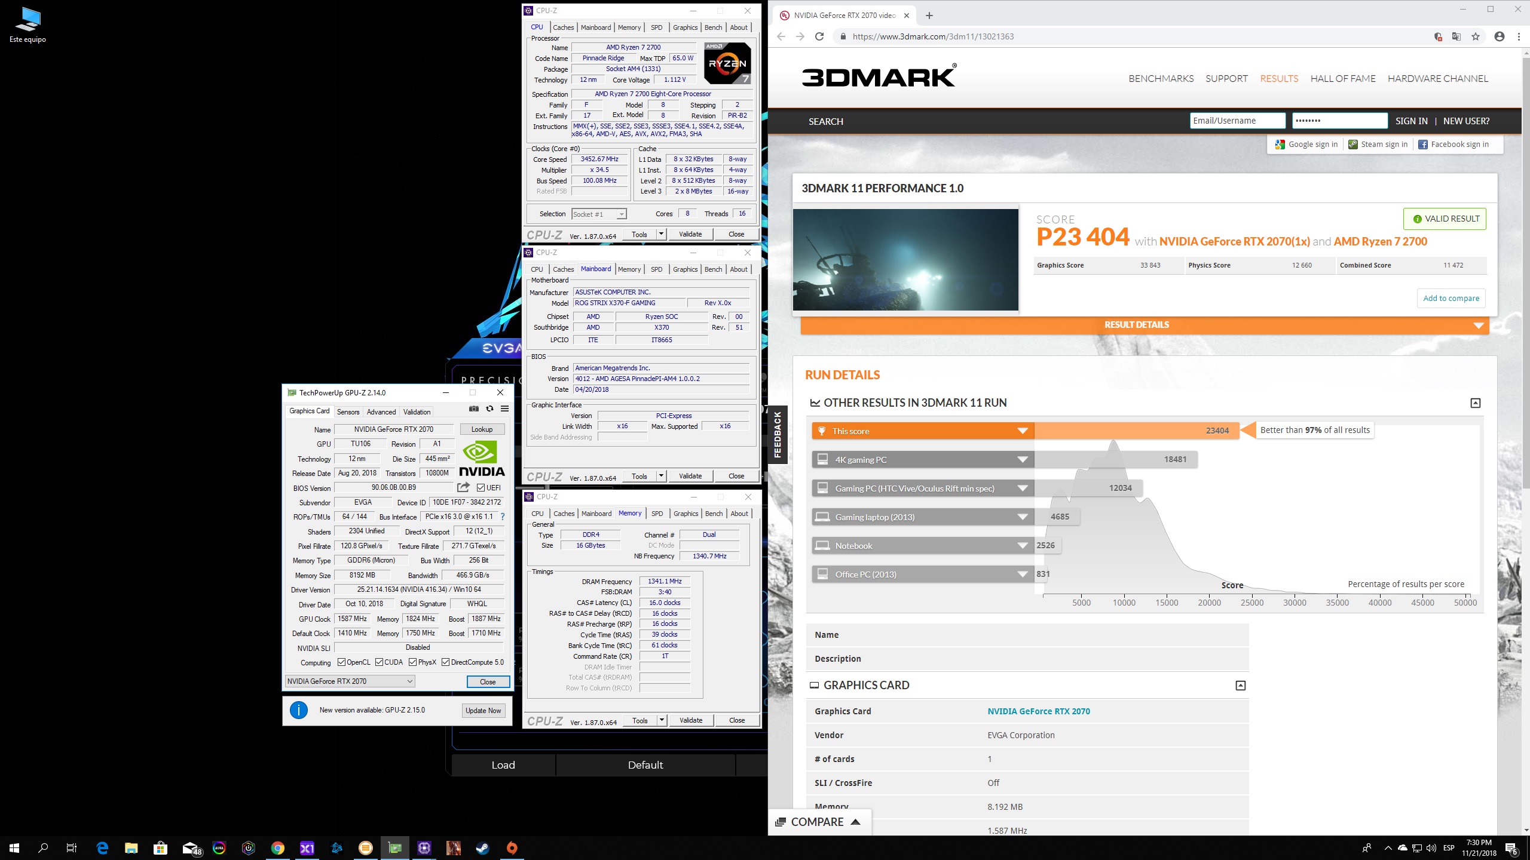Screen dimensions: 1530x860
Task: Switch to the Sensors tab in GPU-Z
Action: click(x=348, y=411)
